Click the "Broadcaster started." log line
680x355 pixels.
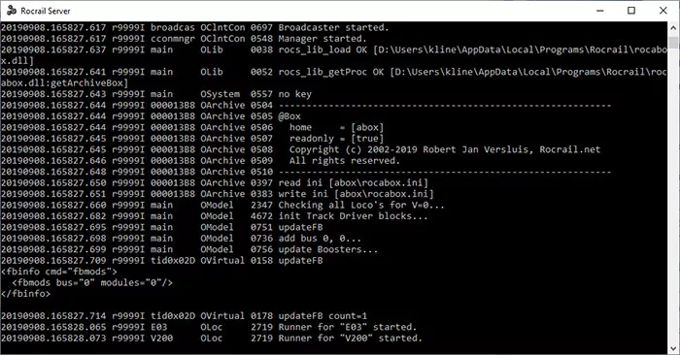click(x=194, y=28)
